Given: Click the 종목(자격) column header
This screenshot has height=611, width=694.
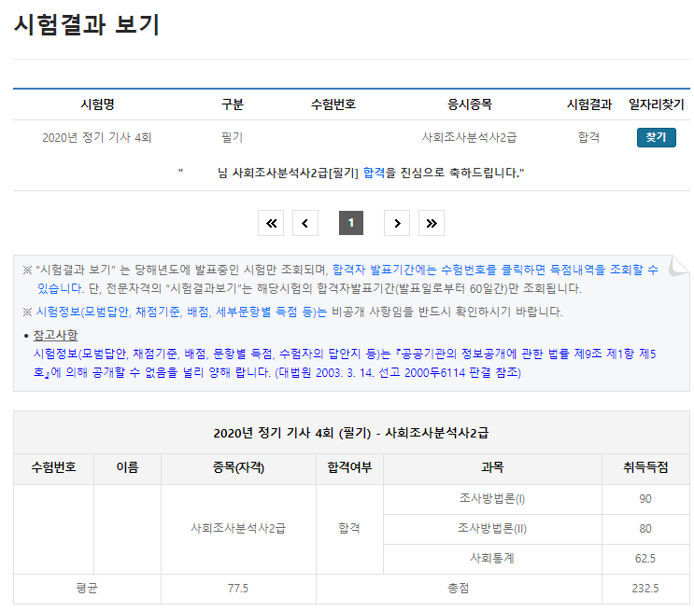Looking at the screenshot, I should [x=238, y=467].
